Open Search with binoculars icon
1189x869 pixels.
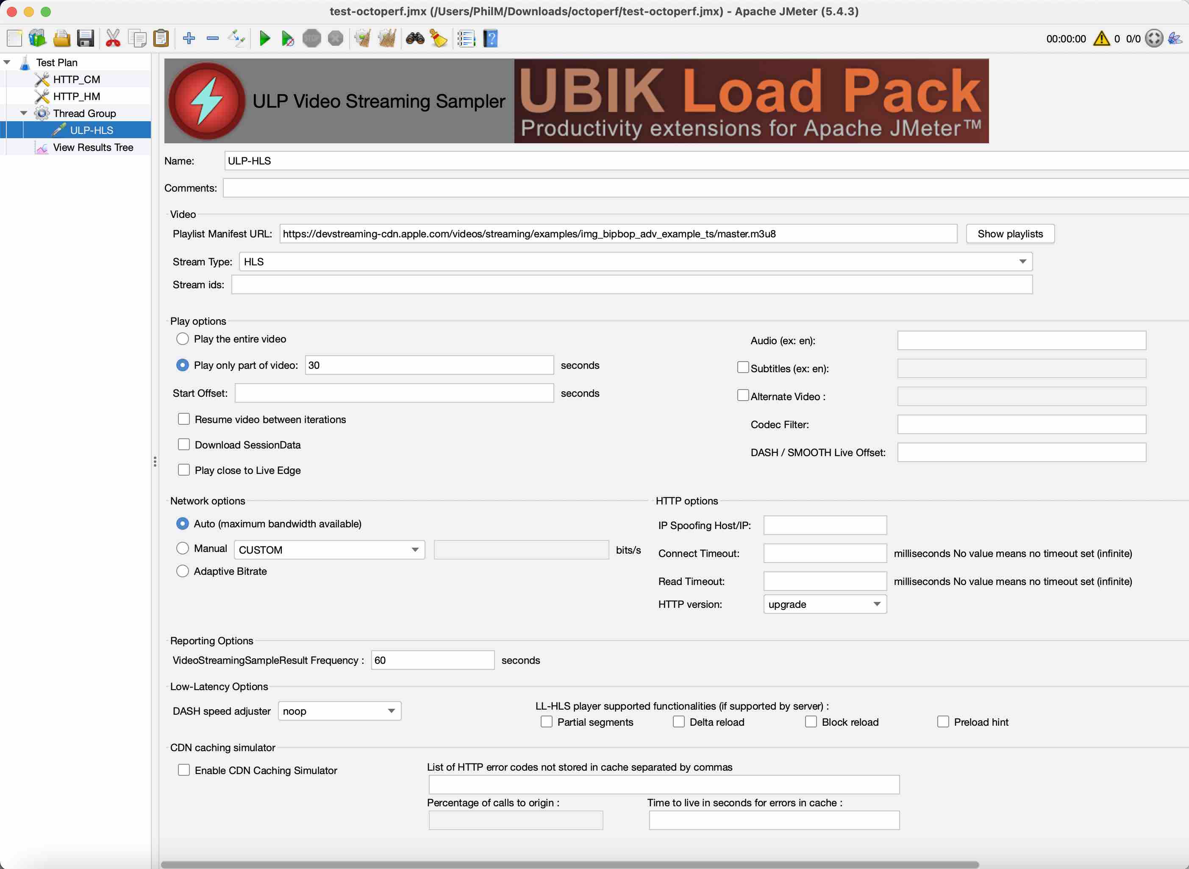[x=415, y=39]
